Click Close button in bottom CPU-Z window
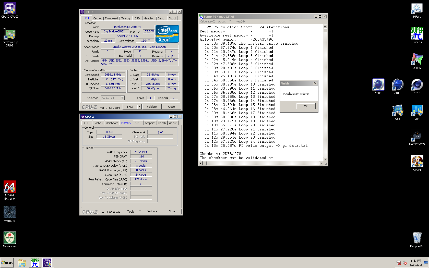 172,211
